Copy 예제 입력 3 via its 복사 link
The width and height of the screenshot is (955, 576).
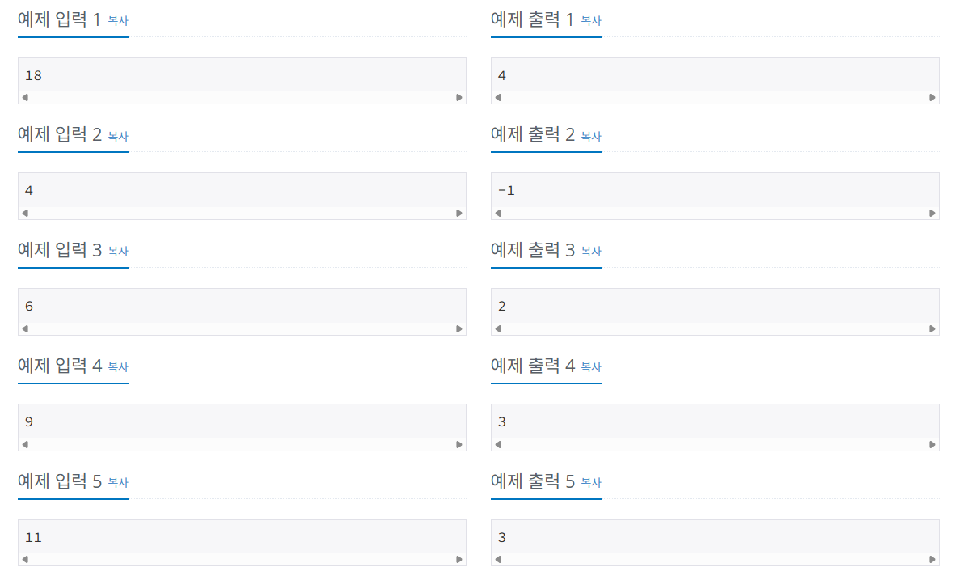click(118, 251)
